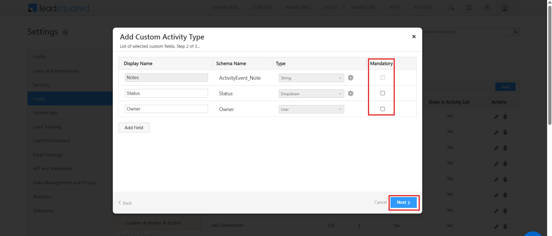This screenshot has height=236, width=552.
Task: Open the User type dropdown for Owner
Action: pyautogui.click(x=311, y=109)
